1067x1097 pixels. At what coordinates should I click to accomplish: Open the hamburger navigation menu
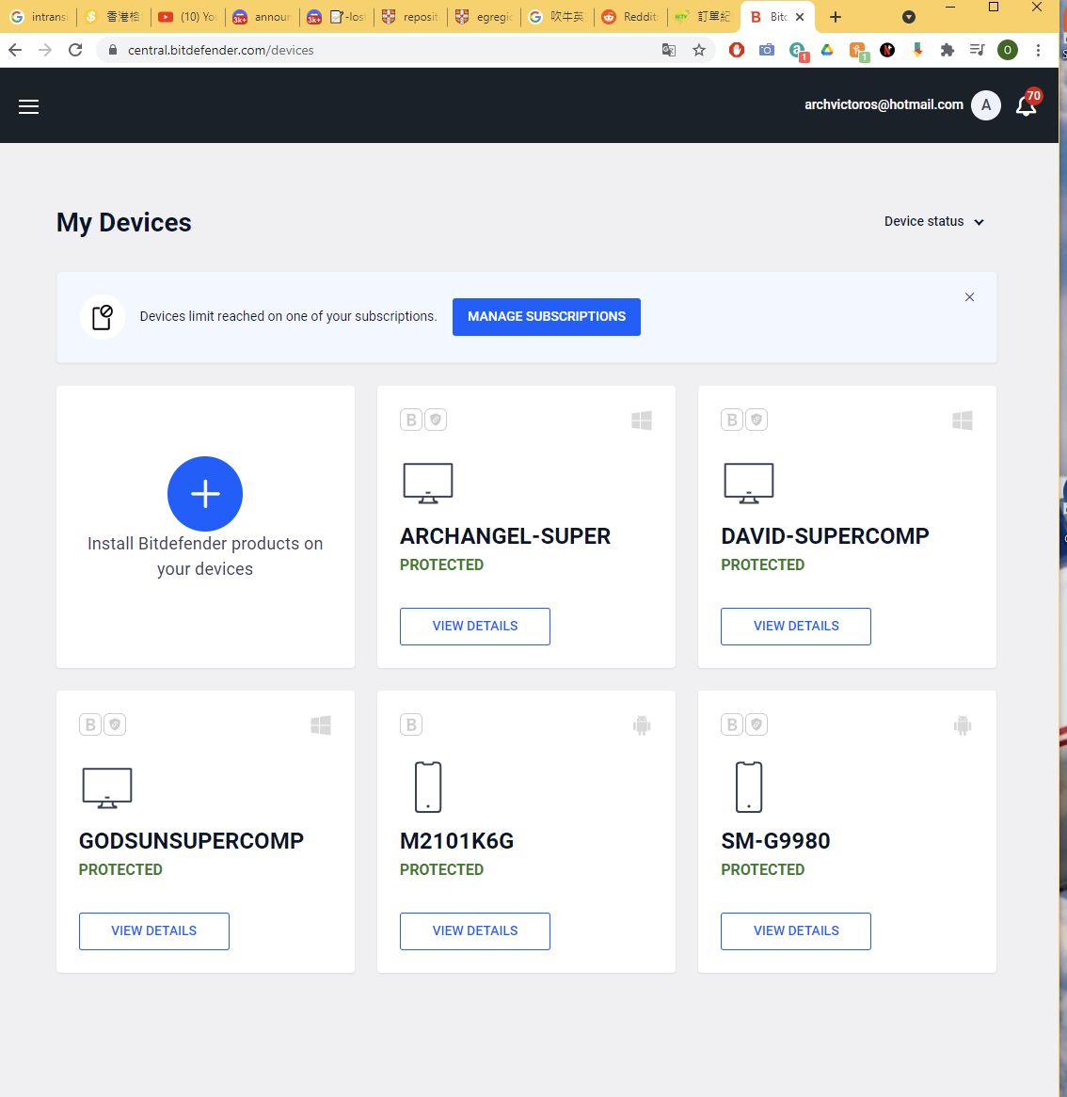[x=28, y=106]
